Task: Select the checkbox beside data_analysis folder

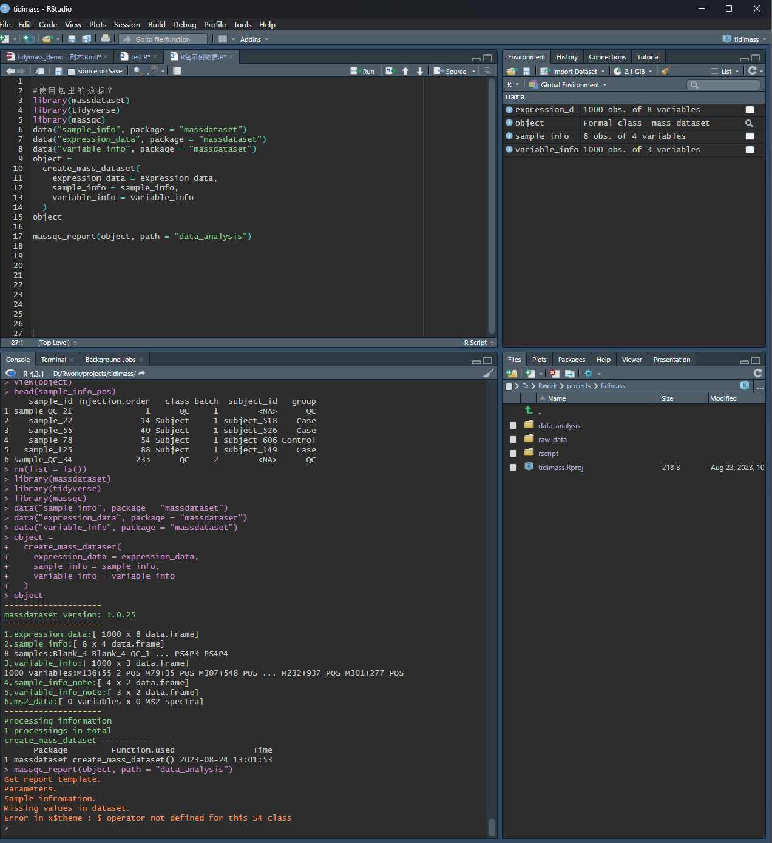Action: pos(513,425)
